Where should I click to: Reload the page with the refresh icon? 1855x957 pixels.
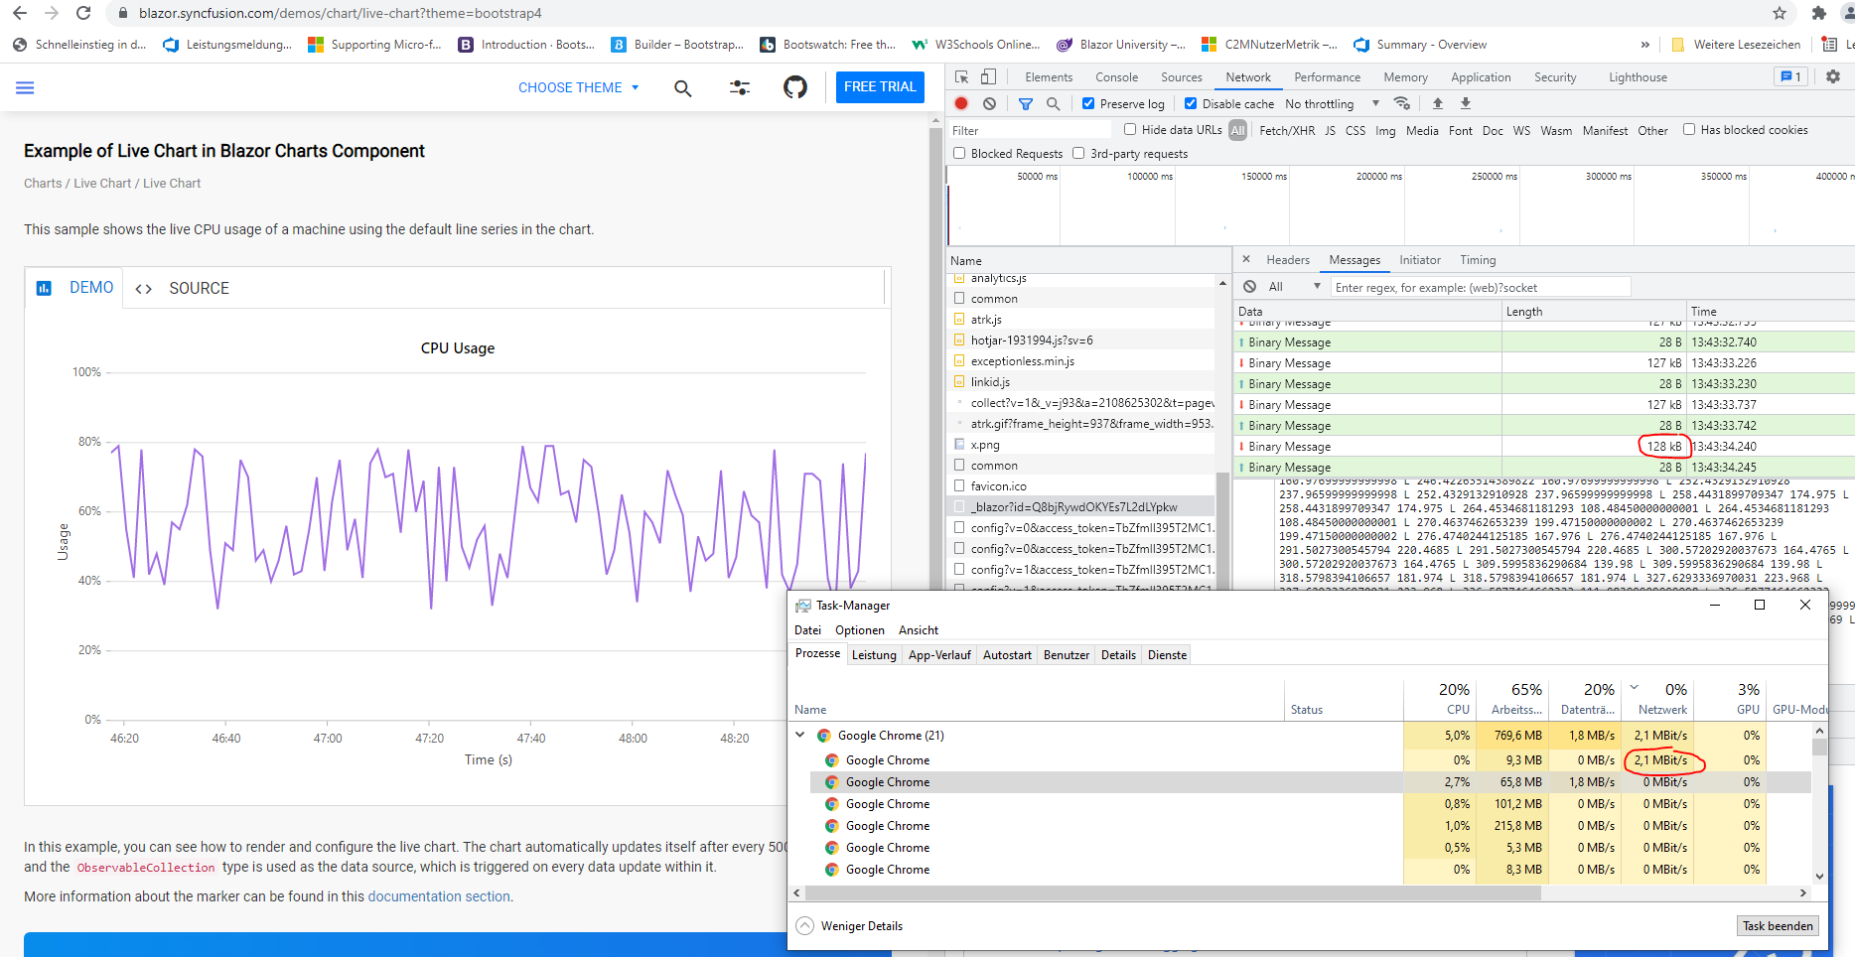[83, 13]
